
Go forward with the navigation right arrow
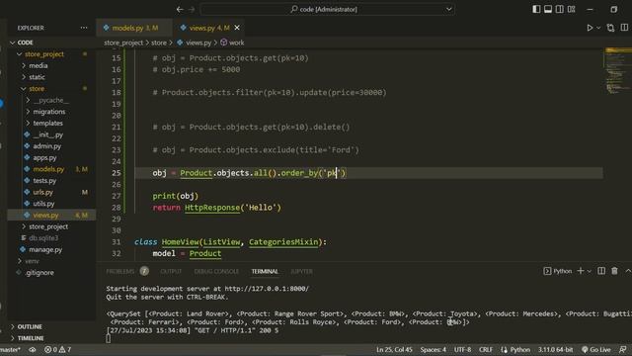[x=192, y=9]
